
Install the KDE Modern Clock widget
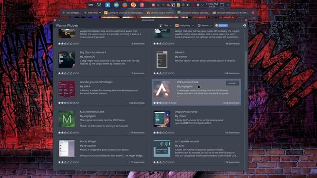click(x=232, y=83)
